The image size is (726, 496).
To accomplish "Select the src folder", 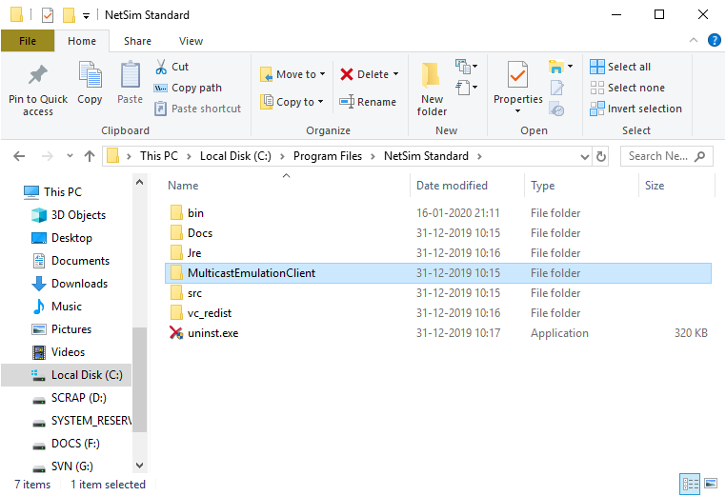I will point(438,293).
